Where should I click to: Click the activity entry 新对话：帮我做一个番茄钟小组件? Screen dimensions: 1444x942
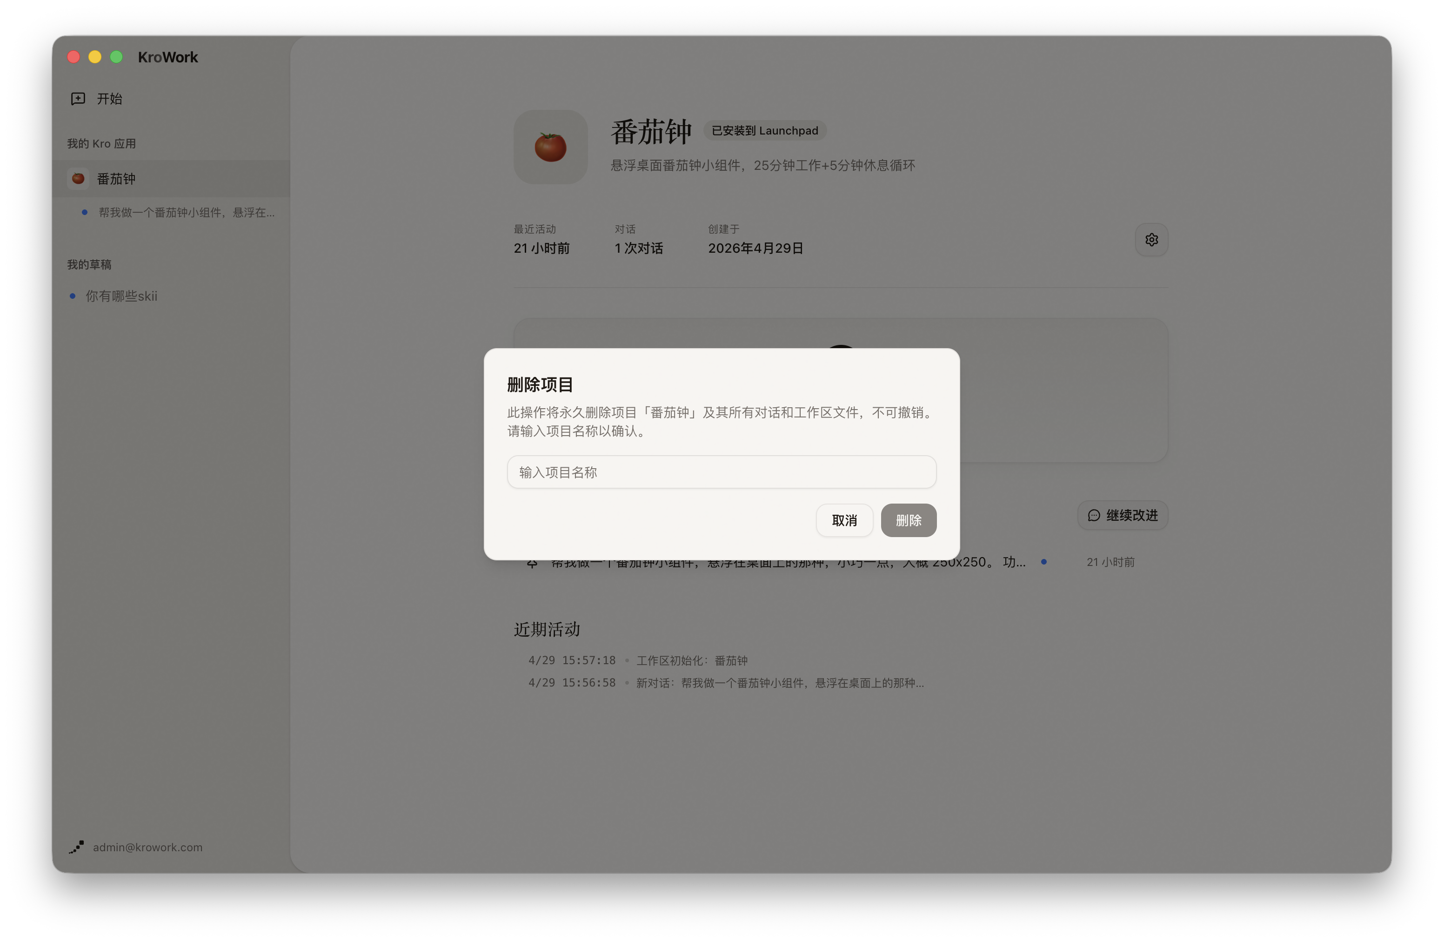point(780,683)
